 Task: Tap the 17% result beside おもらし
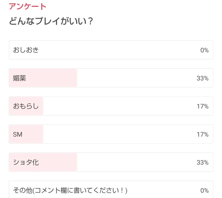203,106
